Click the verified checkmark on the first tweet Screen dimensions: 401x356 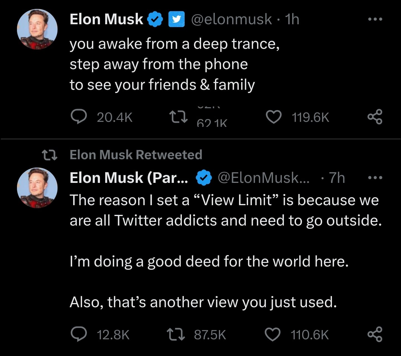tap(155, 18)
